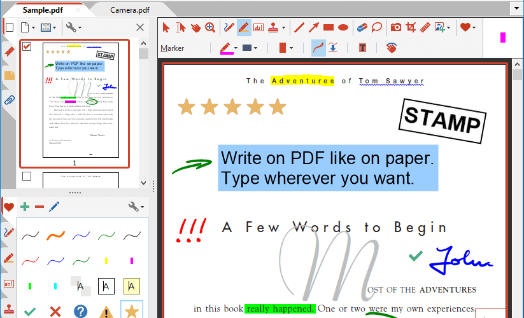Select the Zoom magnifier tool
Image resolution: width=524 pixels, height=318 pixels.
(x=210, y=27)
